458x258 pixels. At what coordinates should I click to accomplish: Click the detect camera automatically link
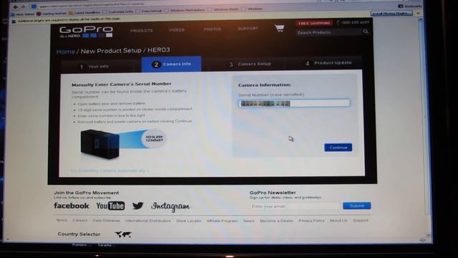point(109,171)
